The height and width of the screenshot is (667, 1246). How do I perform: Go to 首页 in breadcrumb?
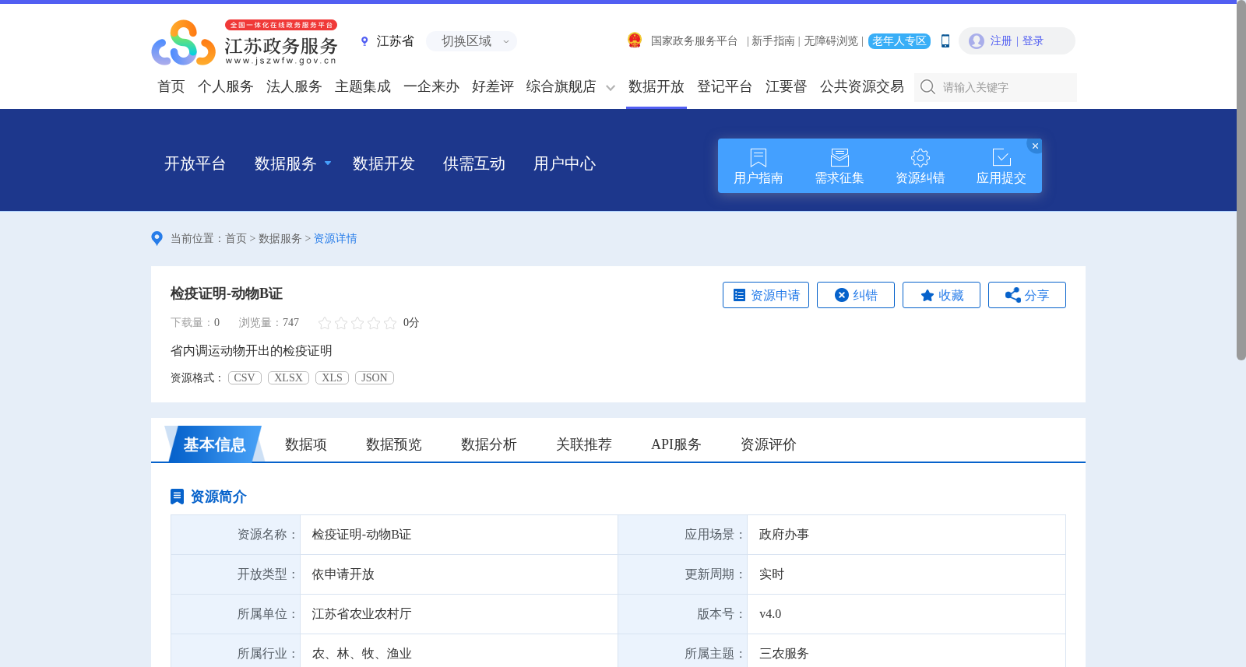click(236, 239)
